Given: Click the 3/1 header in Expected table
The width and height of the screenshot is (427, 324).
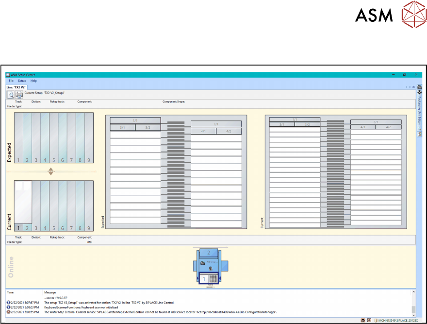Looking at the screenshot, I should tap(122, 127).
